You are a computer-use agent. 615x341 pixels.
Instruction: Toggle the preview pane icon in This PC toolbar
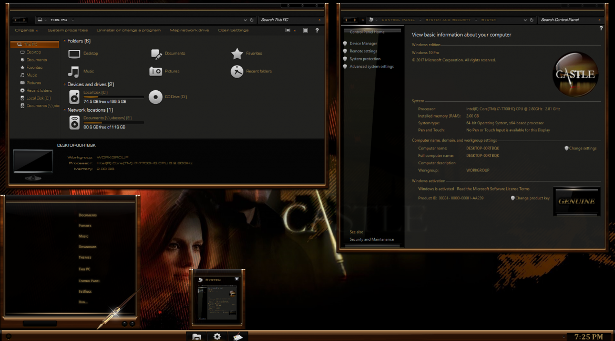coord(305,30)
